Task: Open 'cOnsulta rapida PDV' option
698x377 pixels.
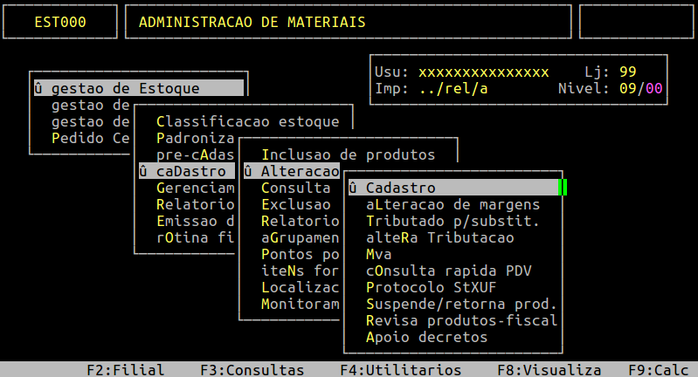Action: [448, 271]
